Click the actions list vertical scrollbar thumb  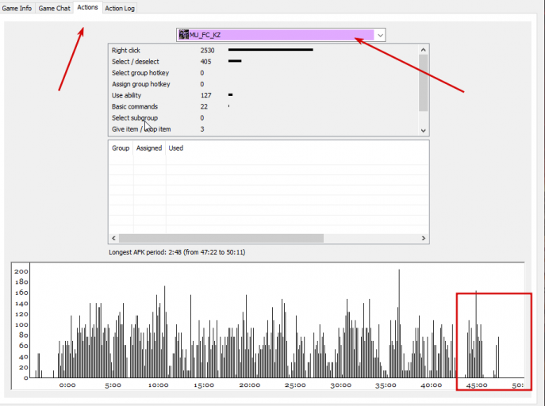pos(423,83)
